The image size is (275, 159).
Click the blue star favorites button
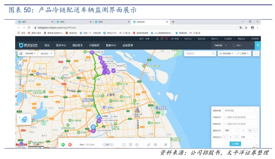(258, 45)
